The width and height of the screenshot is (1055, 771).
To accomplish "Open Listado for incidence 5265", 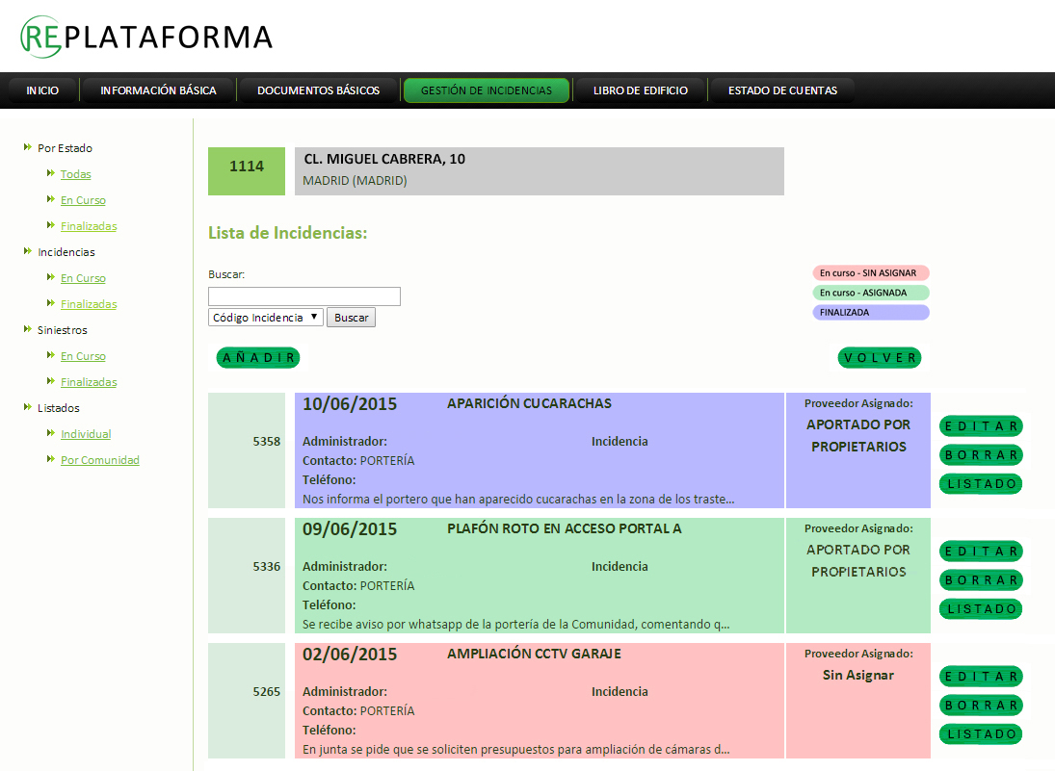I will pyautogui.click(x=981, y=734).
